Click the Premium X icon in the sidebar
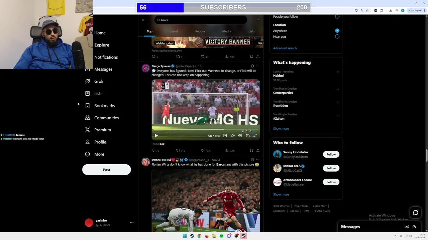 pos(88,130)
